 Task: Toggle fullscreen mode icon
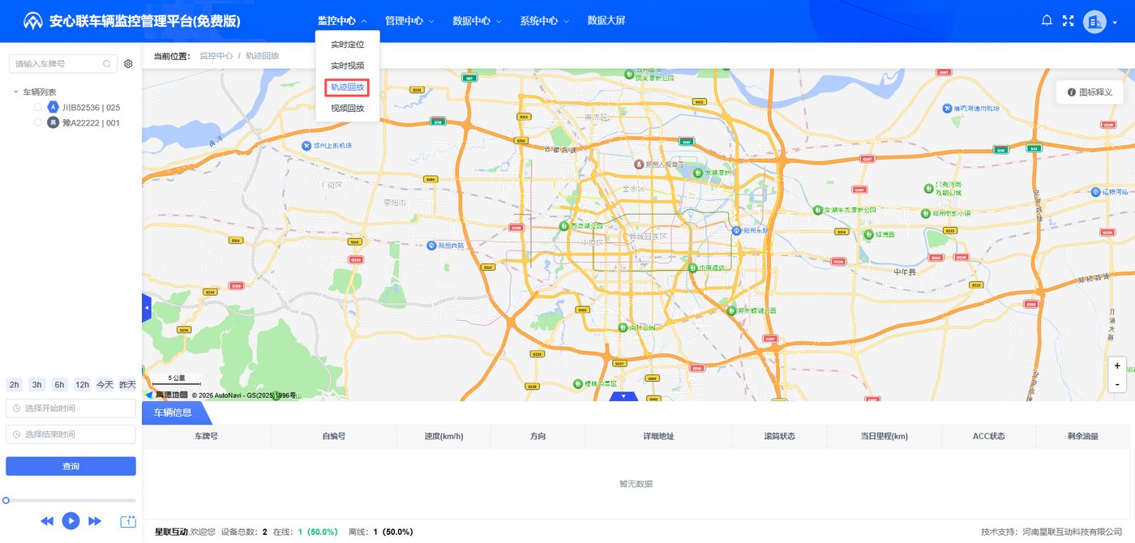[1068, 21]
